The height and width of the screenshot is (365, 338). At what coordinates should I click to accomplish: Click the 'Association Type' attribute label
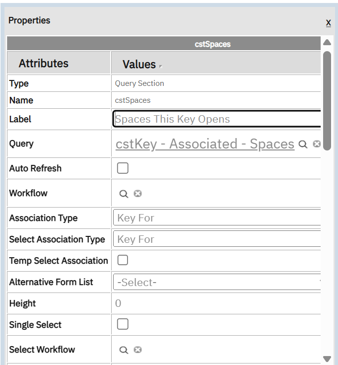44,218
